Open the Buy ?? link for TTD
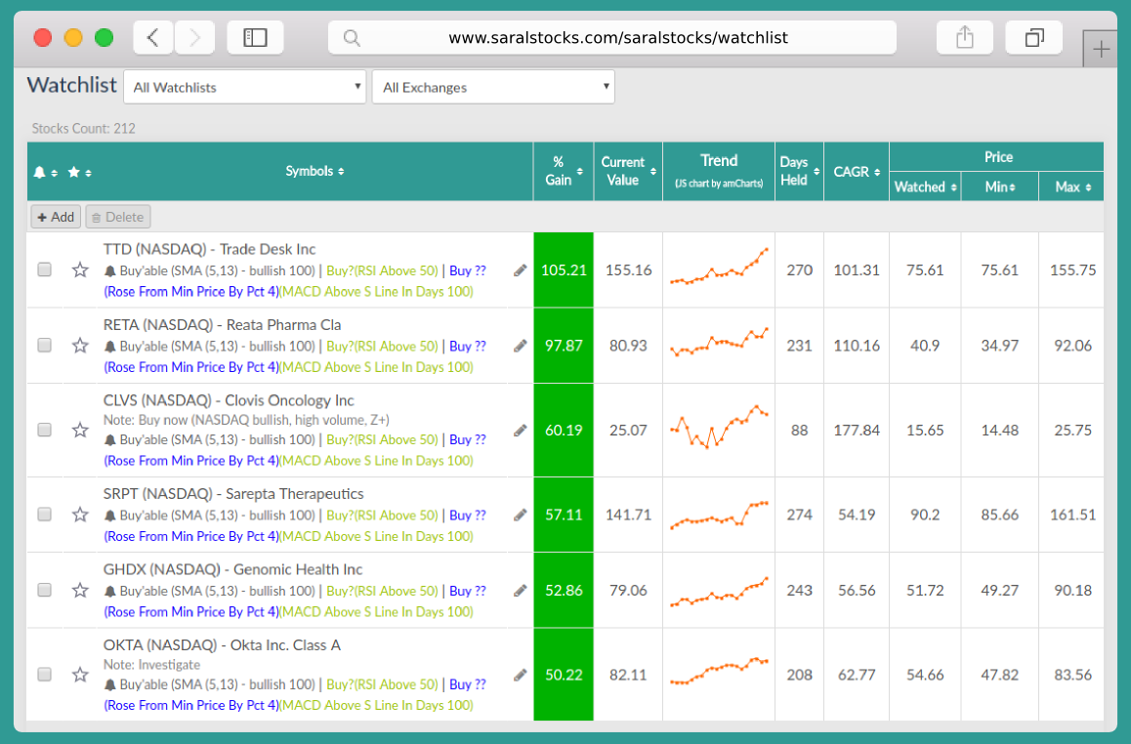This screenshot has width=1131, height=744. click(468, 271)
